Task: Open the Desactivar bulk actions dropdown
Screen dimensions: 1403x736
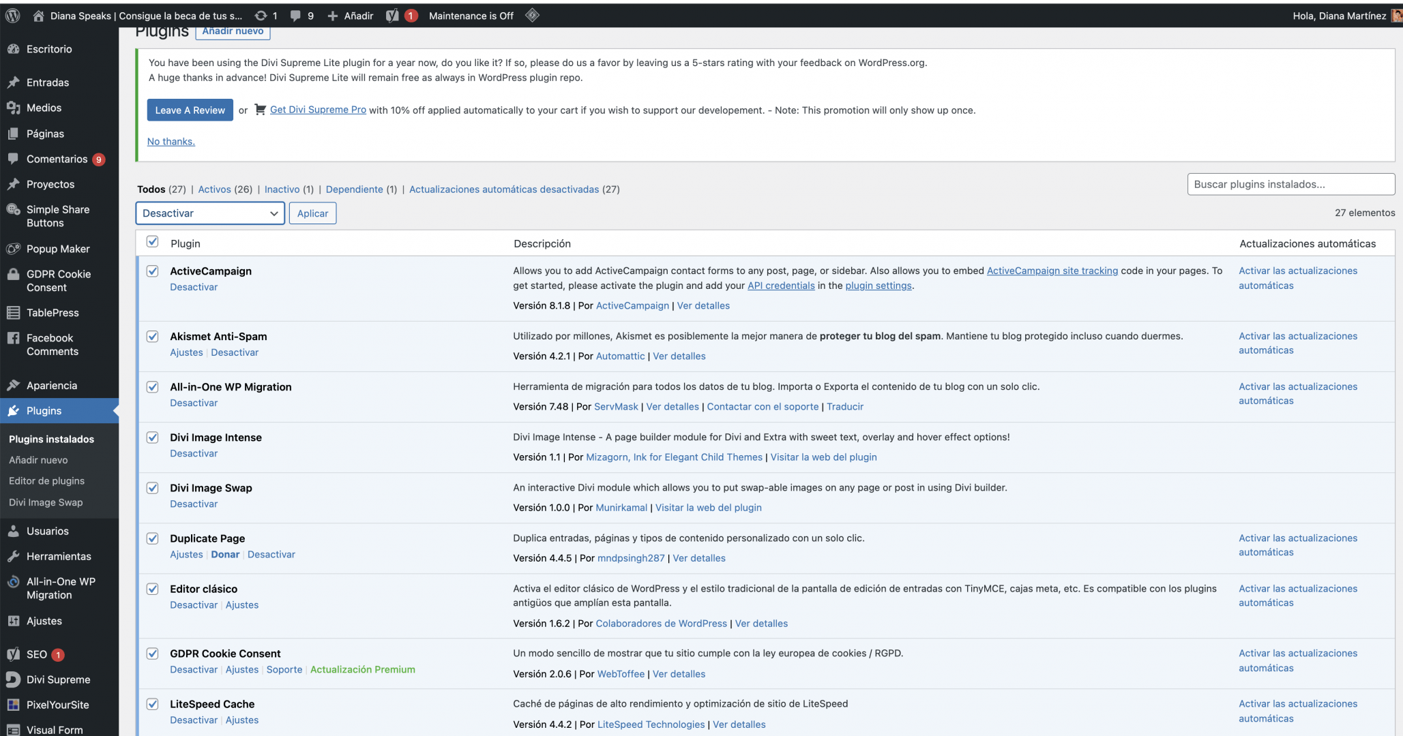Action: pos(210,213)
